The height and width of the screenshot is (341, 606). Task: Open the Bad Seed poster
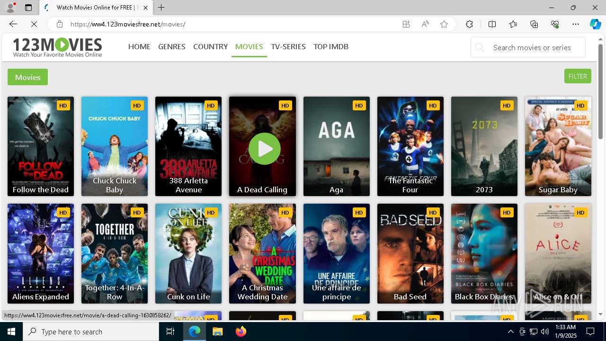(x=410, y=253)
